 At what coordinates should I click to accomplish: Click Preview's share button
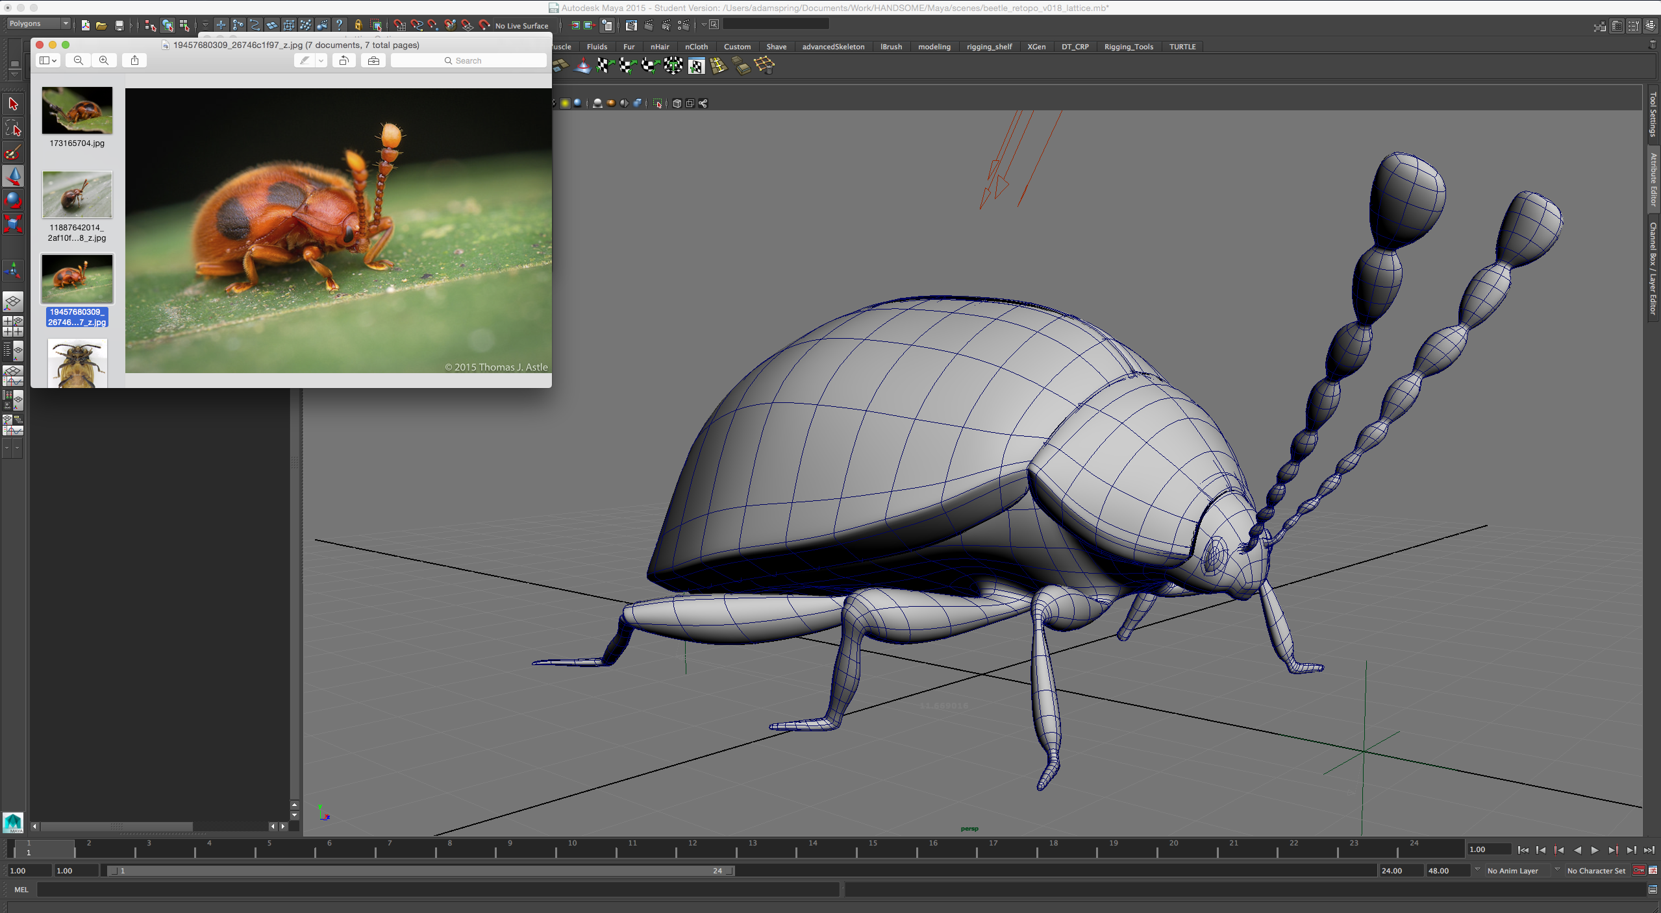tap(134, 60)
